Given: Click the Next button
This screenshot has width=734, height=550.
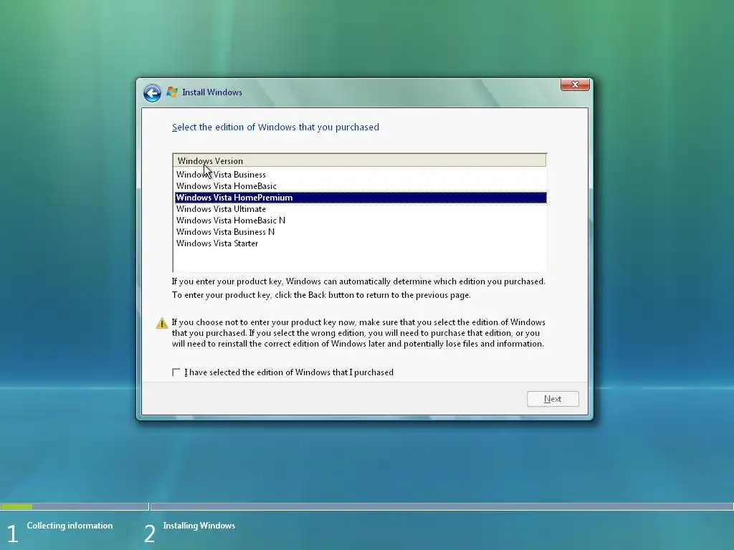Looking at the screenshot, I should point(553,399).
